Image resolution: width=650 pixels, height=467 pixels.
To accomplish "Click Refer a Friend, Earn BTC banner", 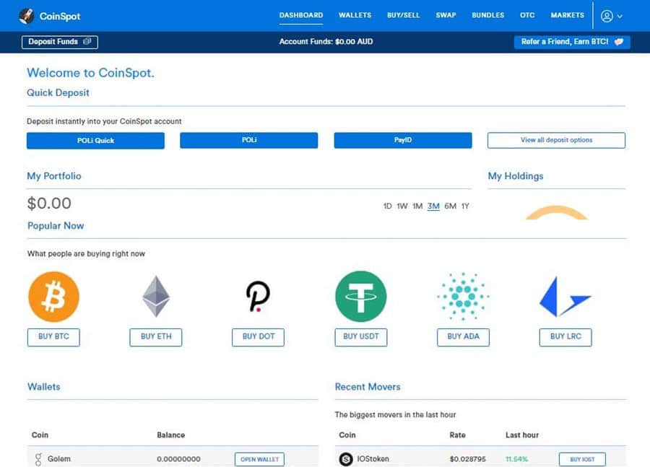I will pos(572,42).
